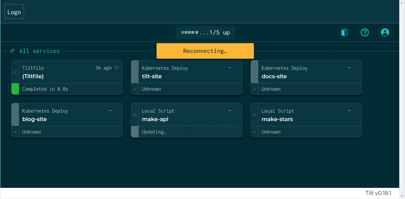Open the docs-site resource card
The height and width of the screenshot is (199, 405).
click(306, 77)
